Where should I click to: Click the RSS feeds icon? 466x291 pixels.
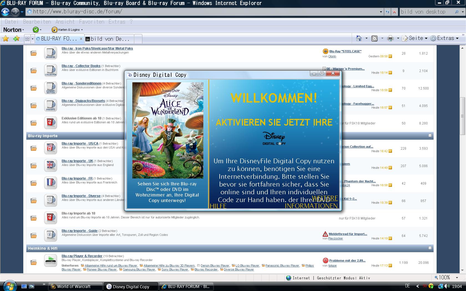click(374, 39)
